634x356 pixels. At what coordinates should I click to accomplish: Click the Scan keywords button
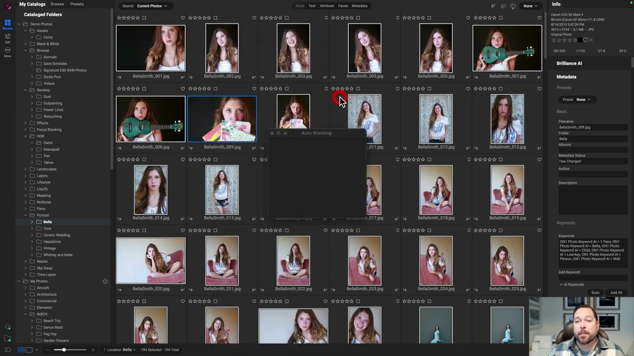595,292
